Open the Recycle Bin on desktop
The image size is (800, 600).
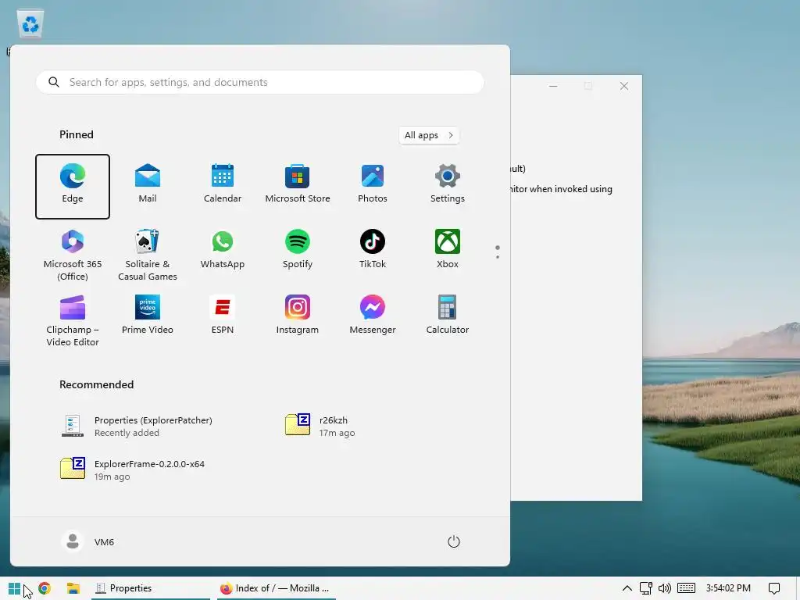point(30,24)
